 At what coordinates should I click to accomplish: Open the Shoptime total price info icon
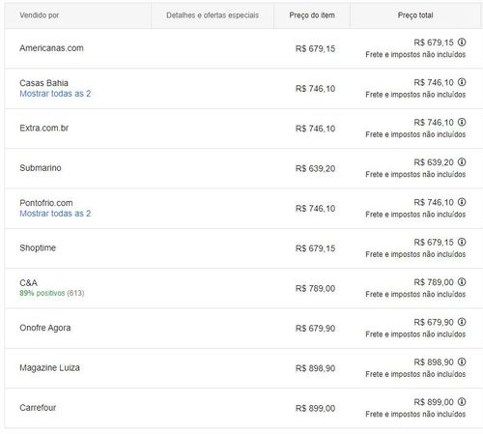[x=462, y=242]
